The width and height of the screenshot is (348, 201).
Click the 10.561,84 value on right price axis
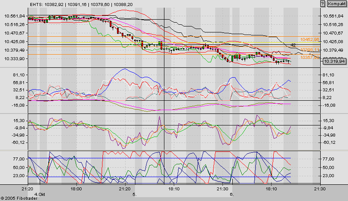333,16
